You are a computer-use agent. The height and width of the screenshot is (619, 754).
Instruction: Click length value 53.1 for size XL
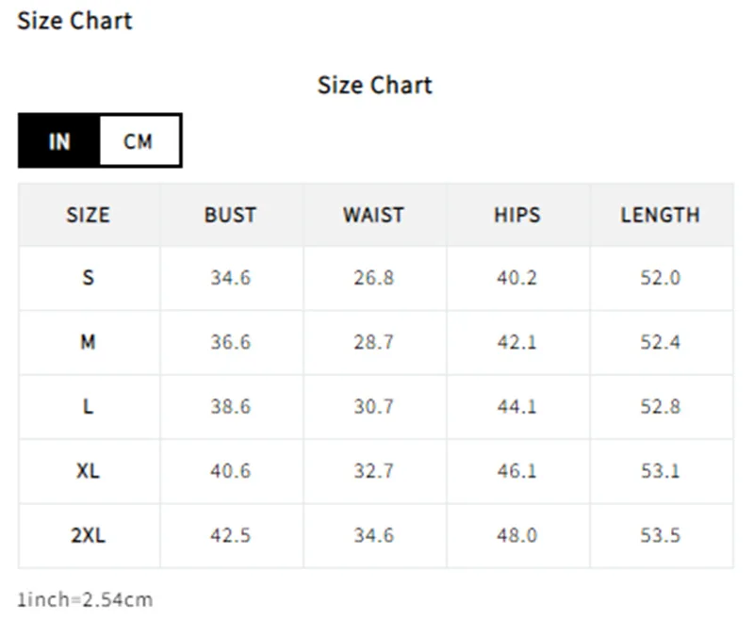point(661,470)
